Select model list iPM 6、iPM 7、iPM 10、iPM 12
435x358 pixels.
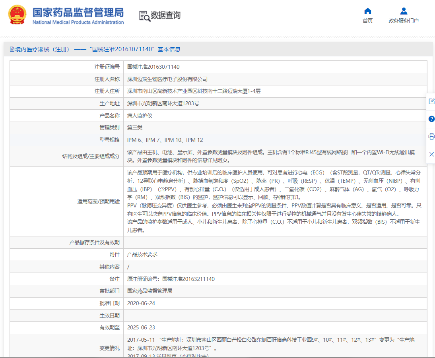pyautogui.click(x=165, y=140)
